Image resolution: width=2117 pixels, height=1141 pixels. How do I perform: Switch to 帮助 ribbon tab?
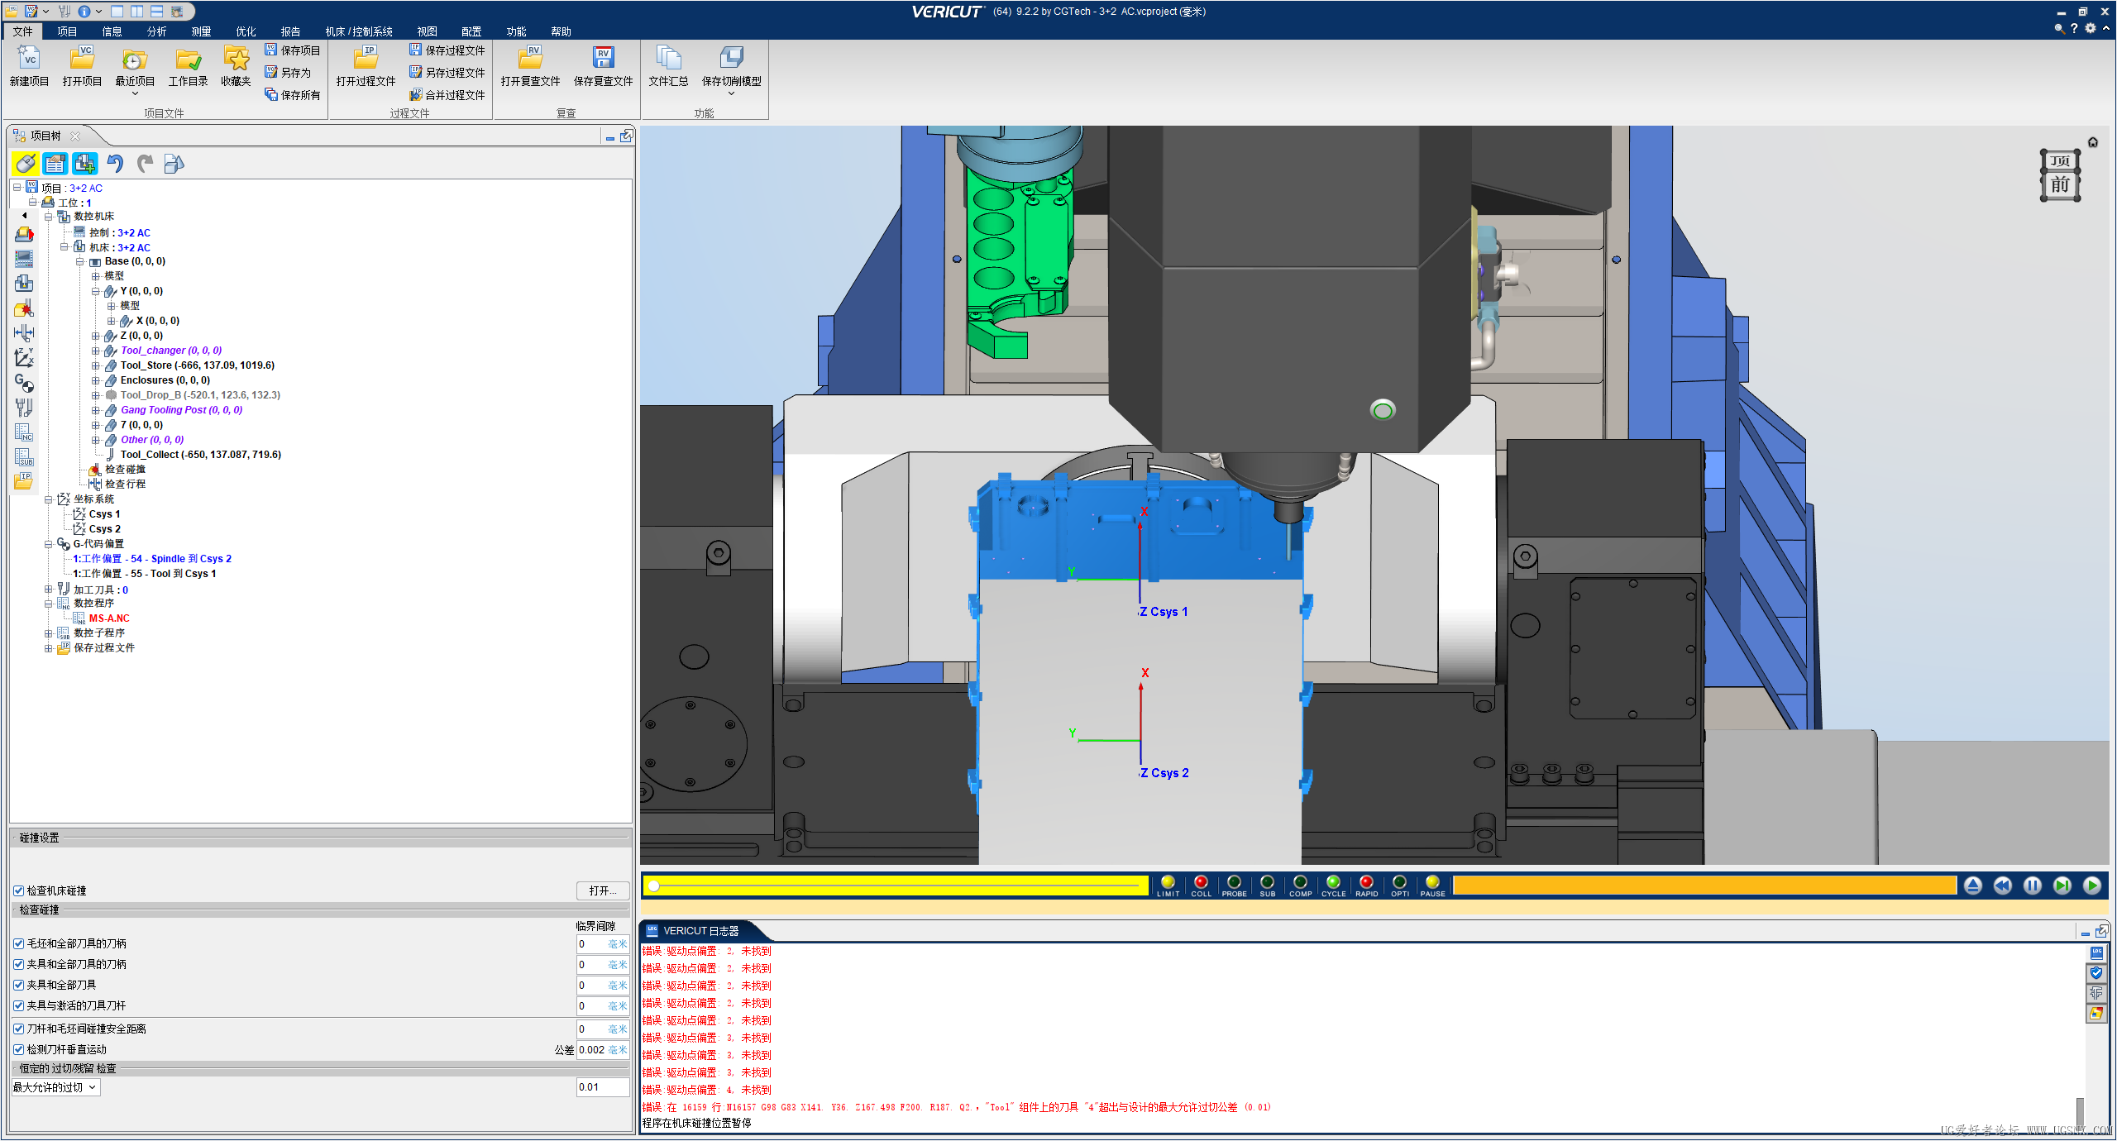pos(561,31)
